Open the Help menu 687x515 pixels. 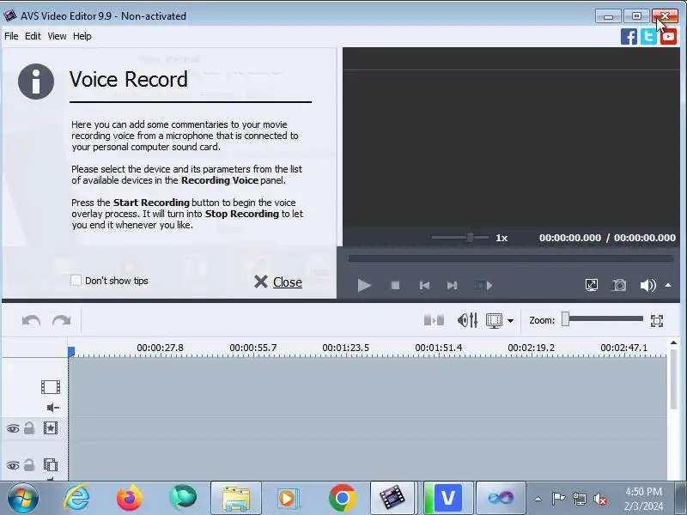[82, 36]
